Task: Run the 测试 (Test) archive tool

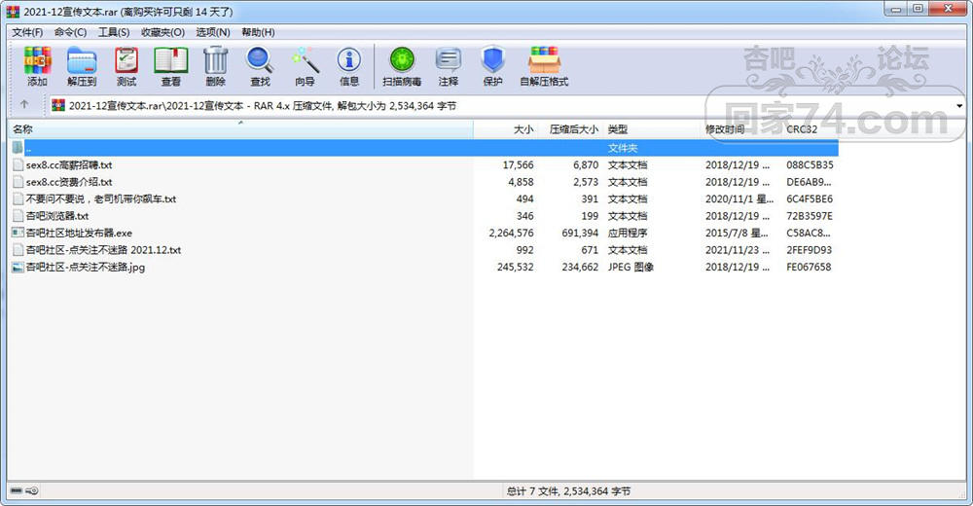Action: pos(126,66)
